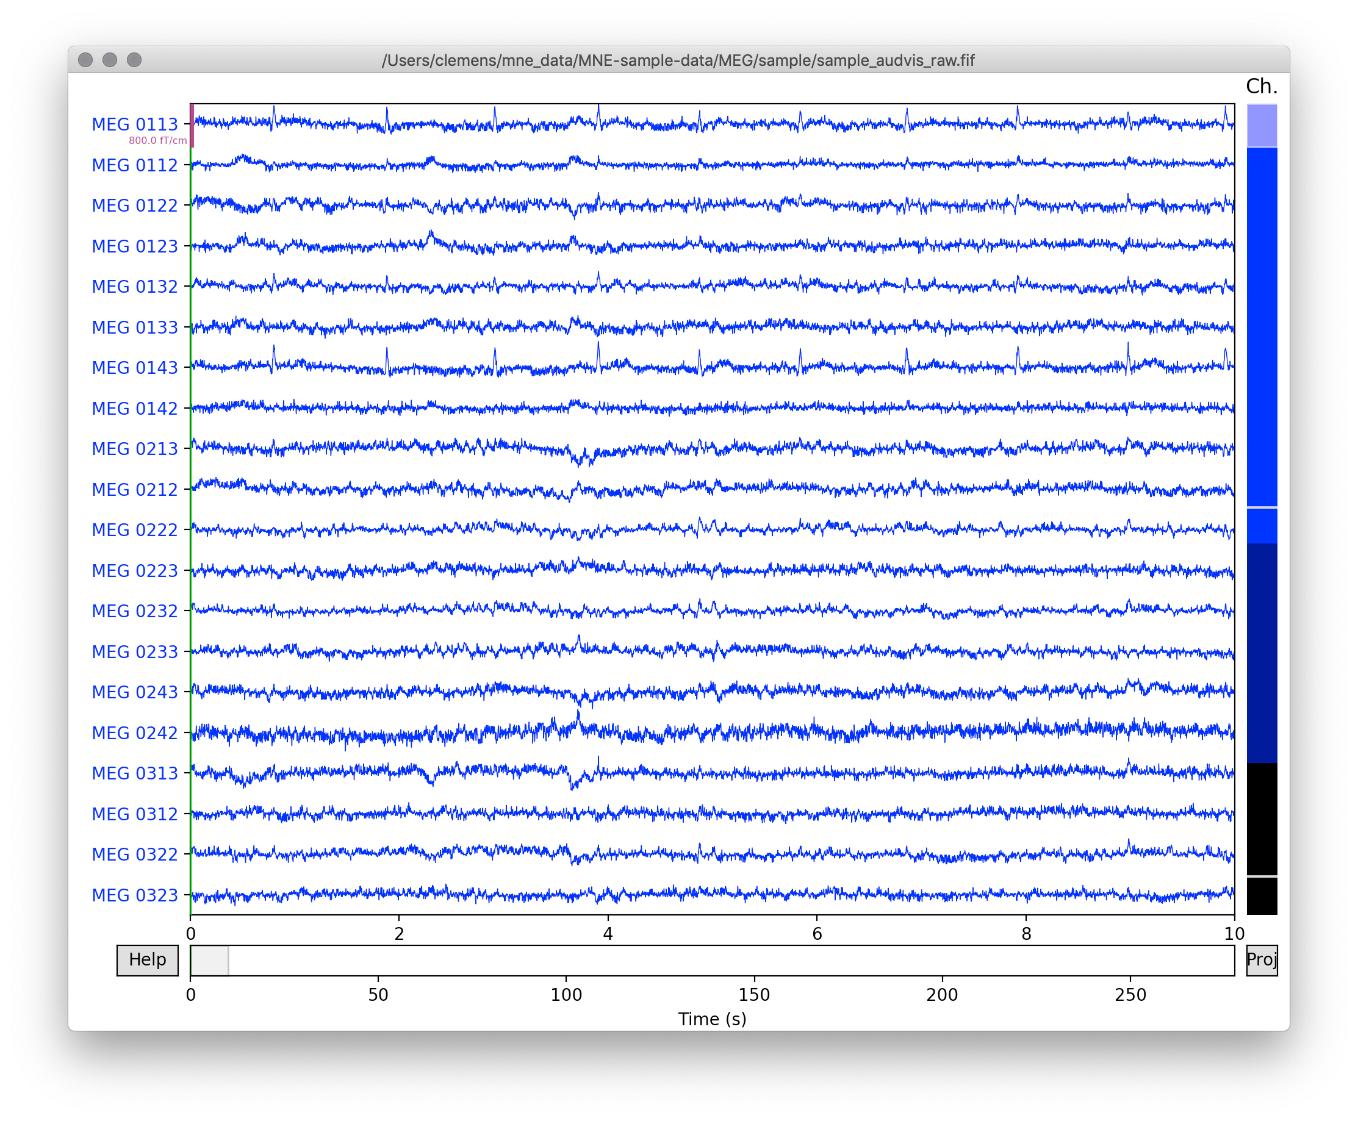
Task: Click the pink 800.0 fT/cm scale bar
Action: [192, 125]
